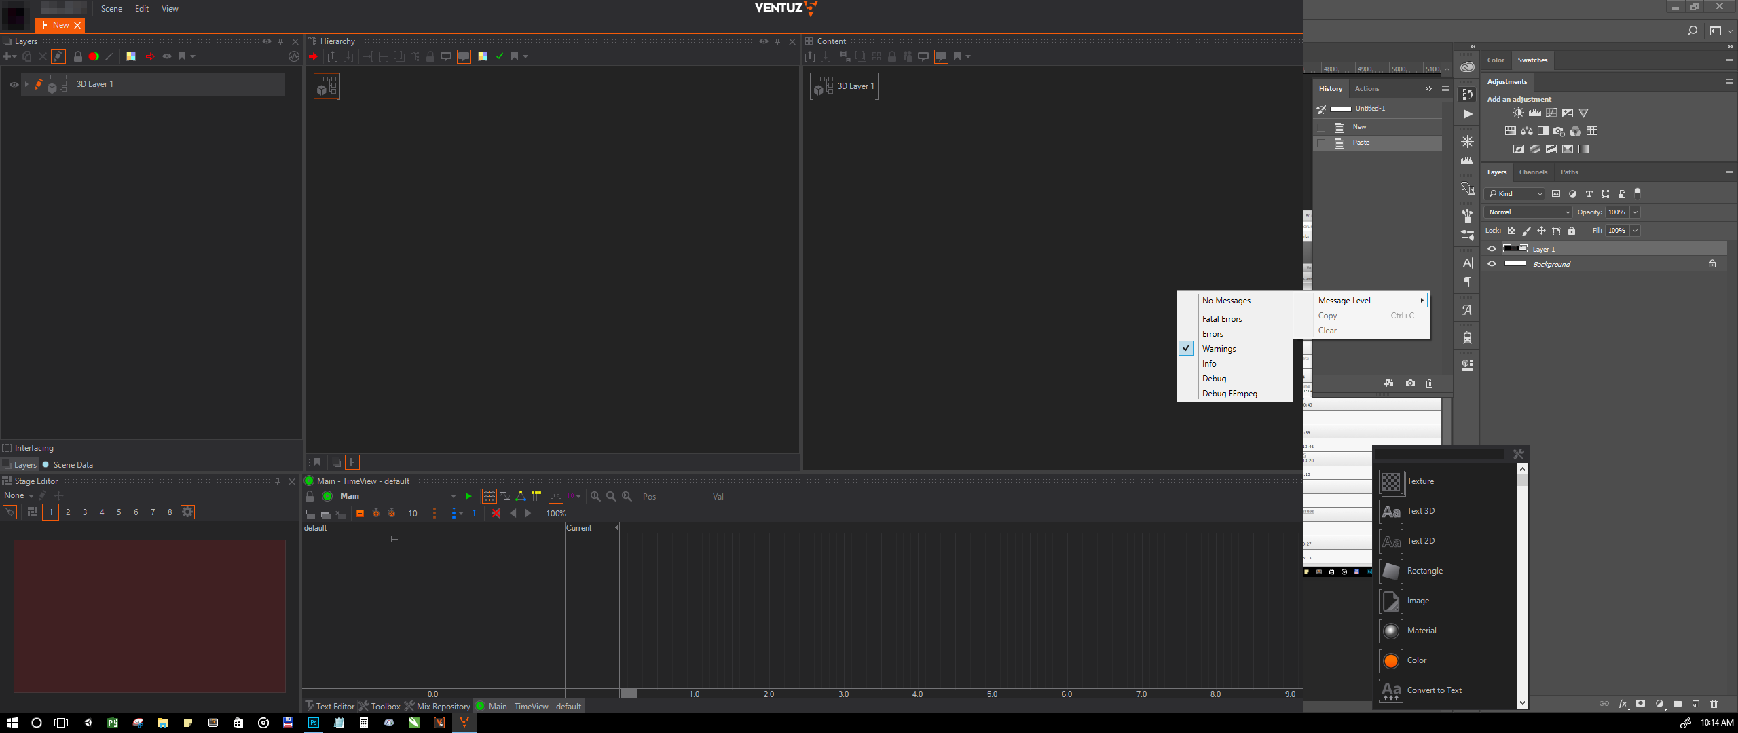Click the red record button in Layers toolbar
Viewport: 1738px width, 733px height.
(94, 56)
